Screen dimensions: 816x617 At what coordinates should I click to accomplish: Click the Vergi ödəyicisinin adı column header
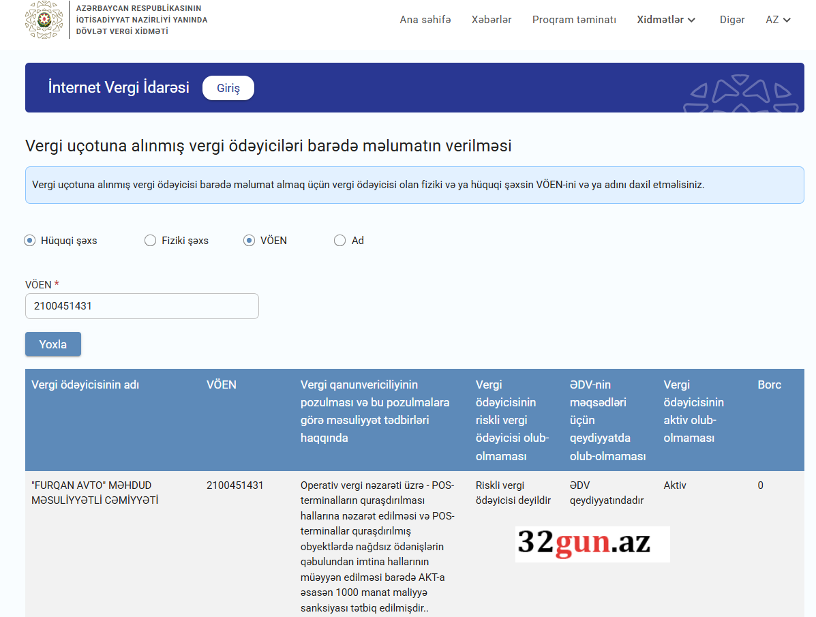click(85, 385)
